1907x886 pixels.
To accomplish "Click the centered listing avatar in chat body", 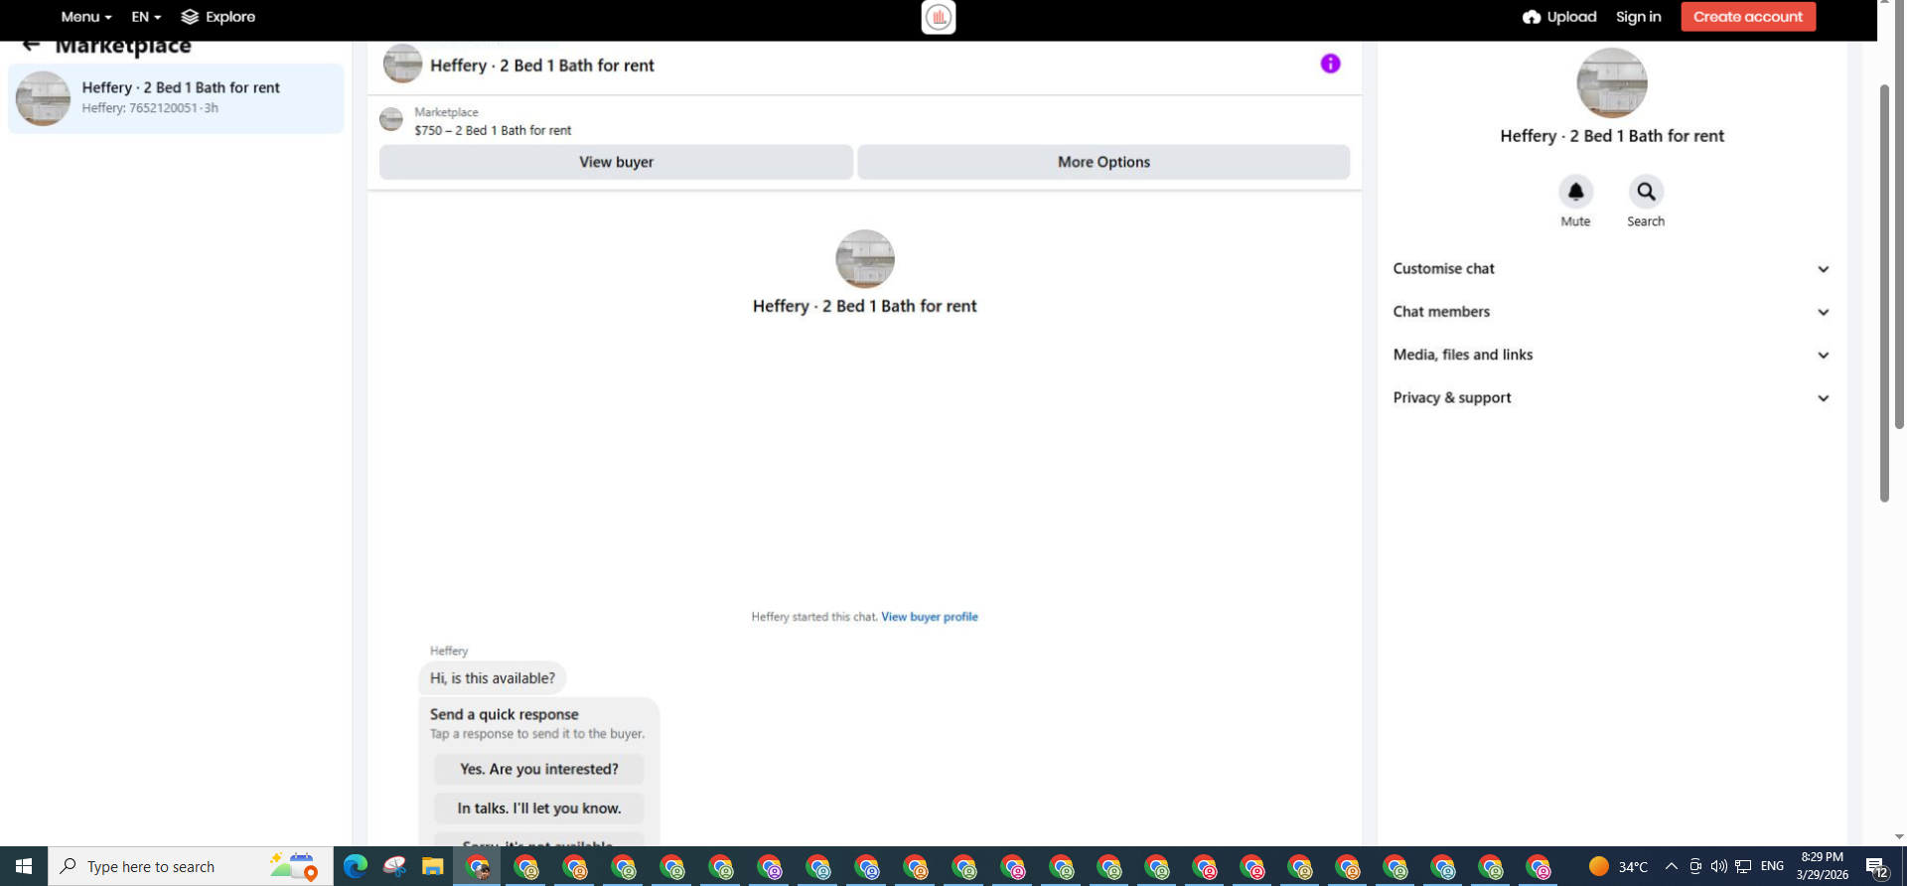I will pos(865,259).
